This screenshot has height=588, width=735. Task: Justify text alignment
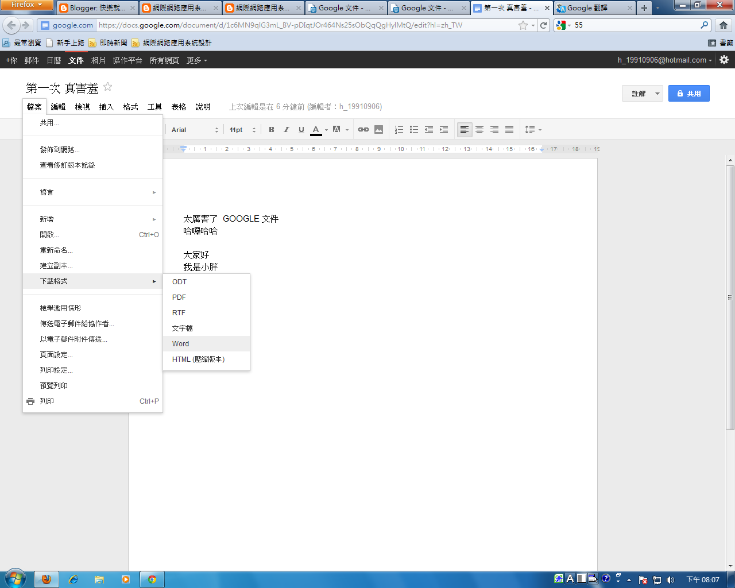click(x=509, y=130)
